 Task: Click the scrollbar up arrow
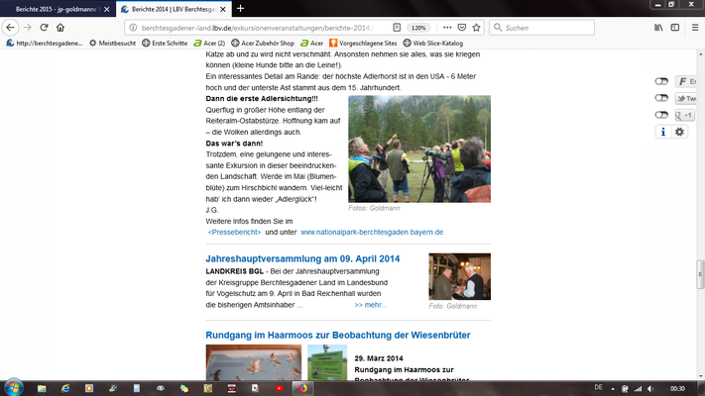700,54
